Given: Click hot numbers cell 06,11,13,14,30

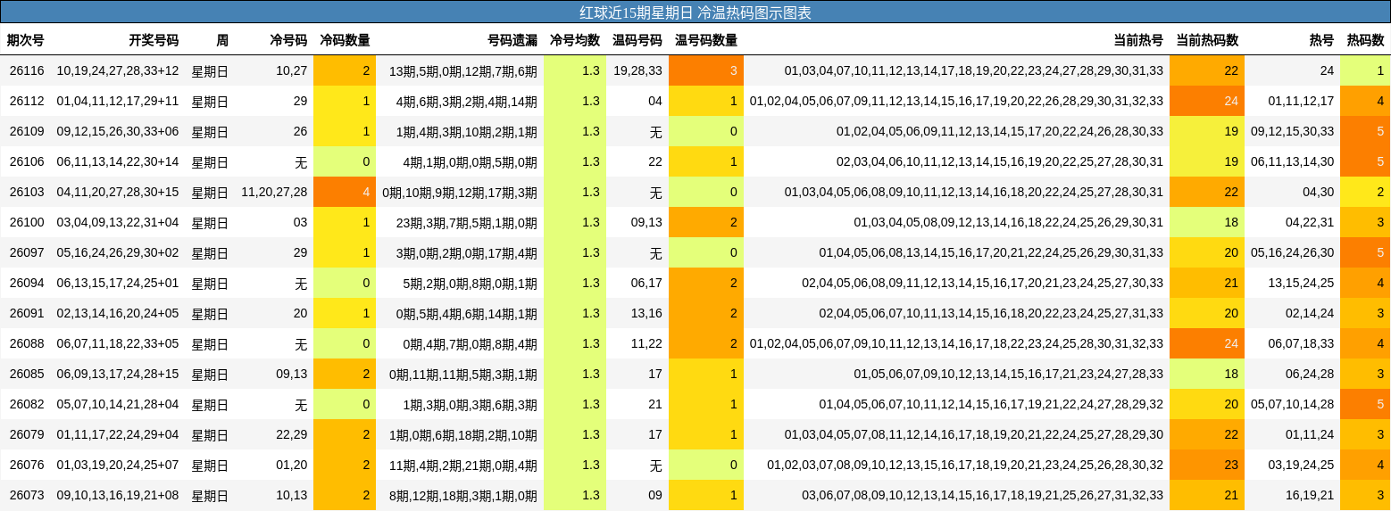Looking at the screenshot, I should point(1293,161).
